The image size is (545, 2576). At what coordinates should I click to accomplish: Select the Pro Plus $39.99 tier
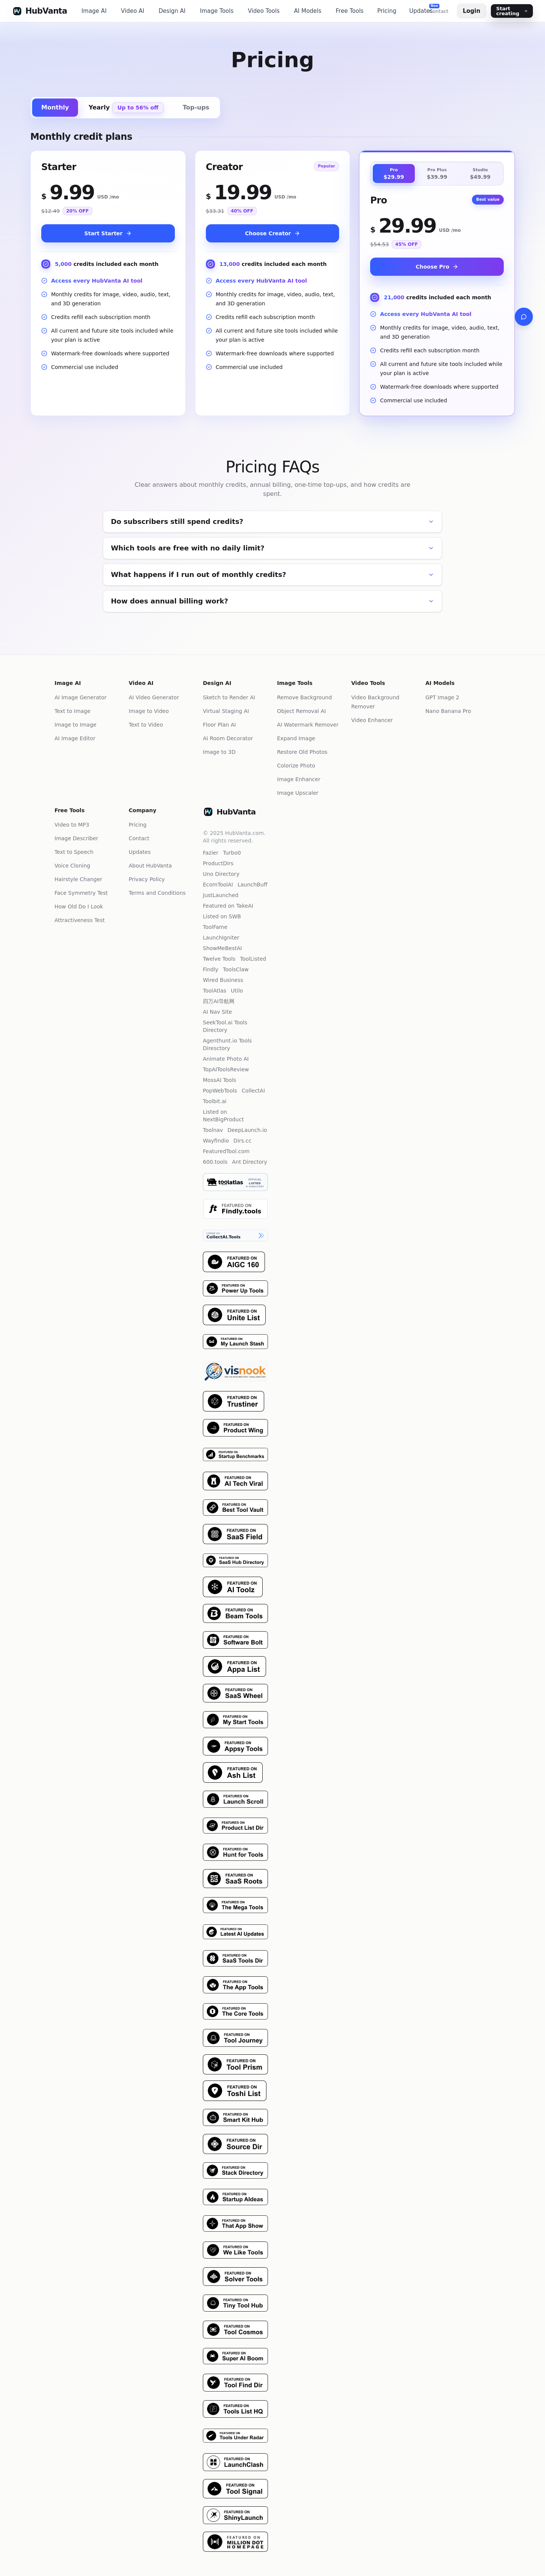pyautogui.click(x=437, y=173)
